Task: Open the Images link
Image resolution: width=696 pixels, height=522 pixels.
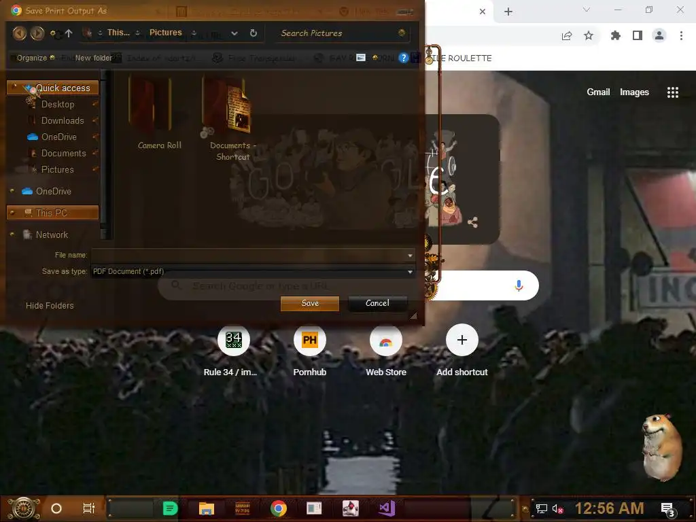Action: 634,92
